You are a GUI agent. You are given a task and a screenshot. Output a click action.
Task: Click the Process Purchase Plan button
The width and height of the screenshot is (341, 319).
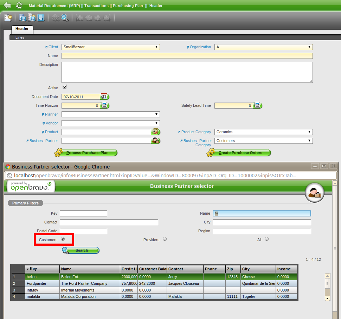coord(86,153)
